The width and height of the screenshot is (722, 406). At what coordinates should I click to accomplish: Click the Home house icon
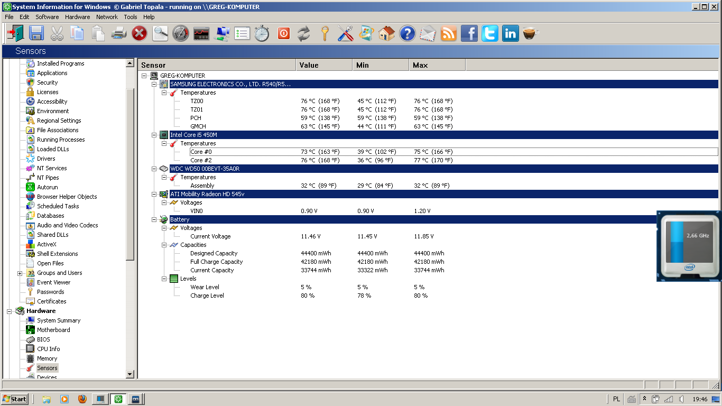pyautogui.click(x=387, y=34)
